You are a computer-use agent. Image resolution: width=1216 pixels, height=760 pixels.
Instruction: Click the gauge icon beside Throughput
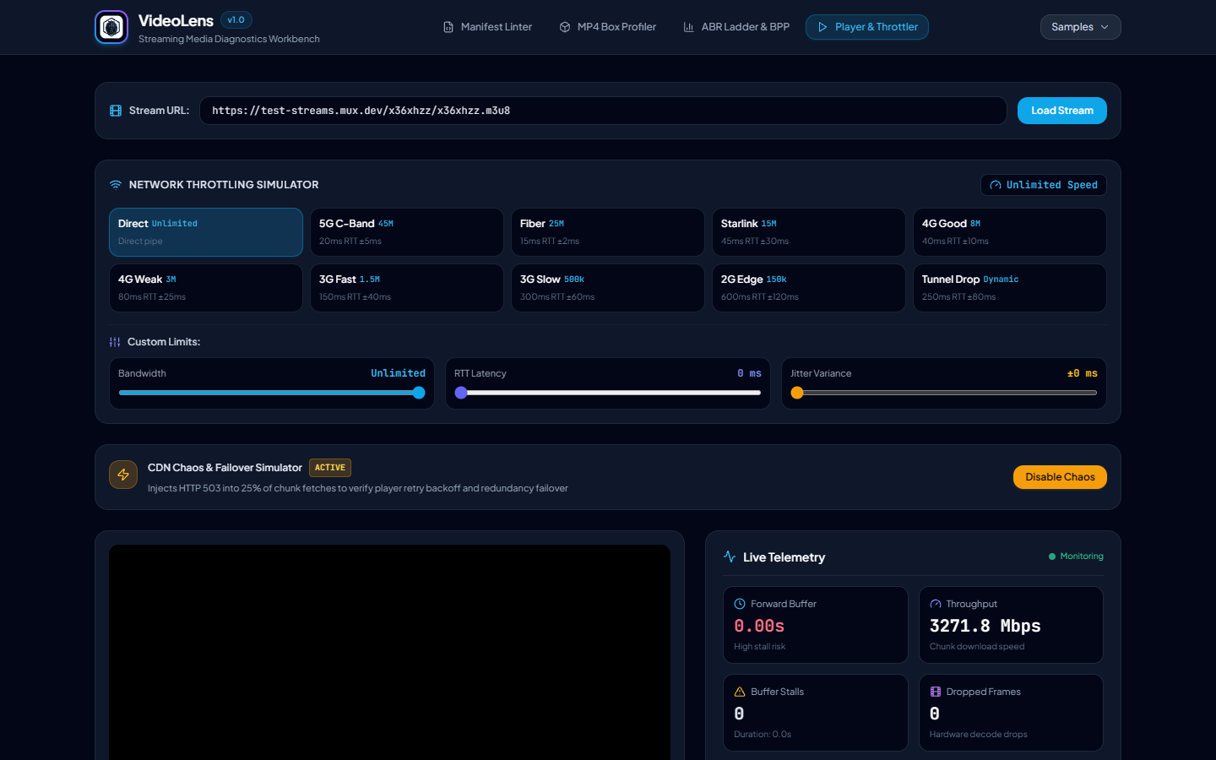[936, 604]
